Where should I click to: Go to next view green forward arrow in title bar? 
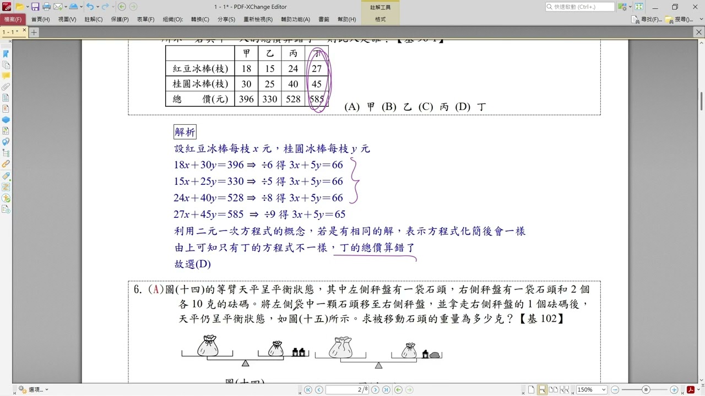pyautogui.click(x=134, y=7)
